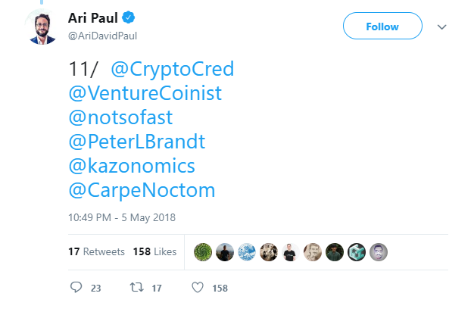Click the green spiral liker avatar
The height and width of the screenshot is (312, 474).
click(203, 252)
